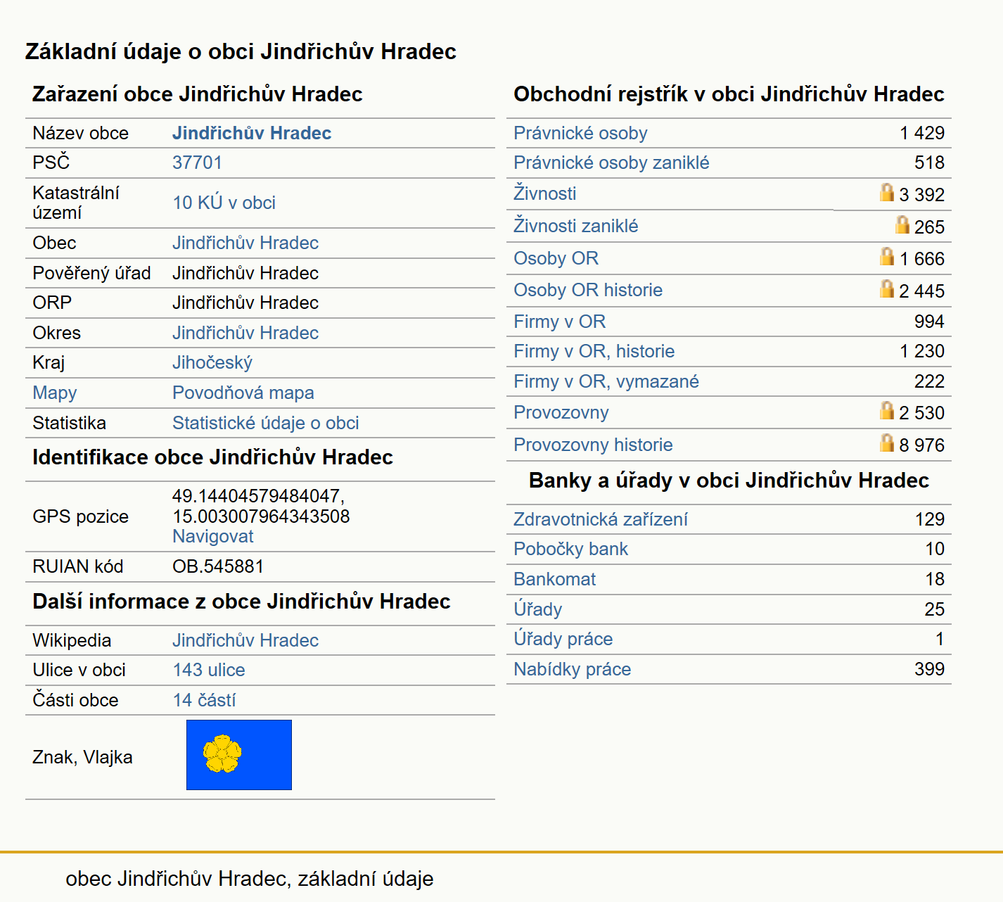Click the Úřady count 25
Viewport: 1003px width, 902px height.
pos(935,609)
